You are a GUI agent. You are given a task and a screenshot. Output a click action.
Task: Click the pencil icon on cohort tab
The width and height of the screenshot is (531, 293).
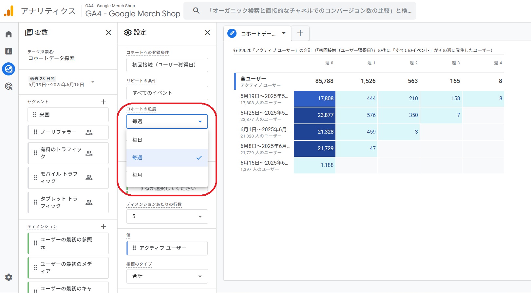tap(232, 33)
